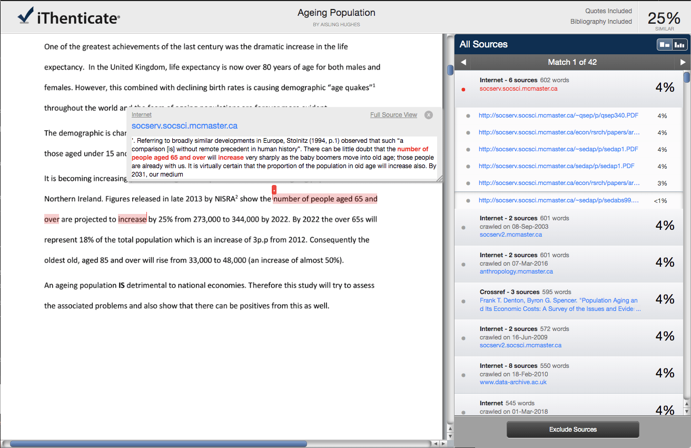Select bullet of Internet 545 words source
This screenshot has height=448, width=691.
point(463,412)
